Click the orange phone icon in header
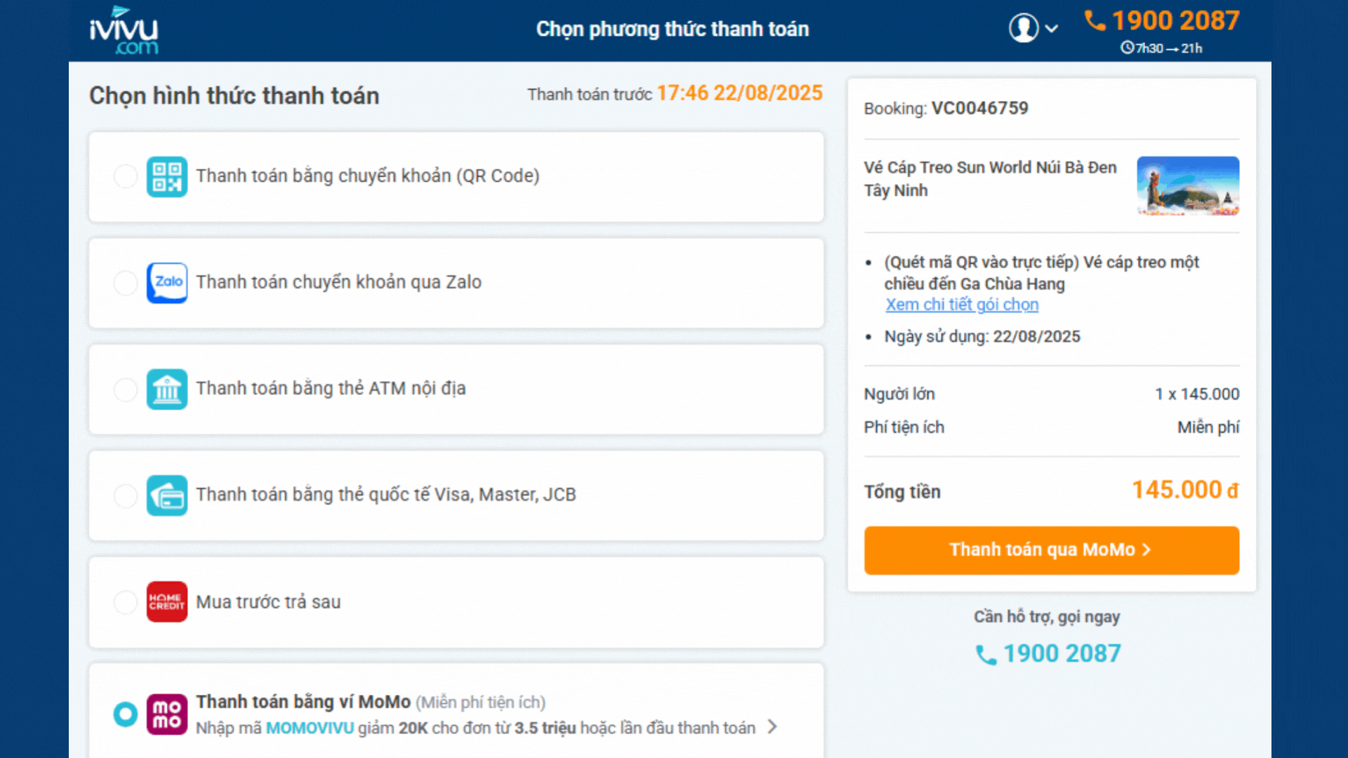The height and width of the screenshot is (758, 1348). pyautogui.click(x=1095, y=20)
